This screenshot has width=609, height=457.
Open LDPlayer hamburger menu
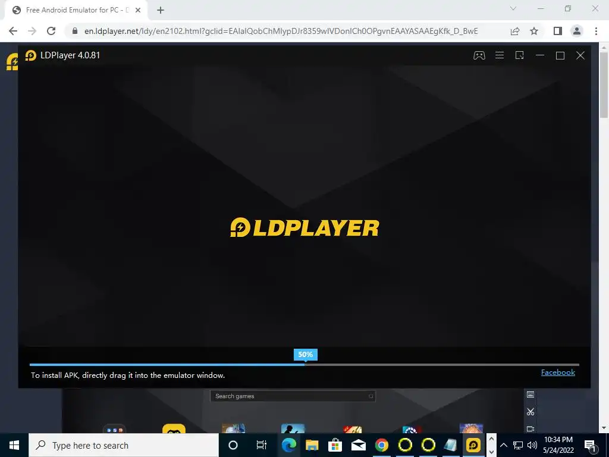(500, 55)
